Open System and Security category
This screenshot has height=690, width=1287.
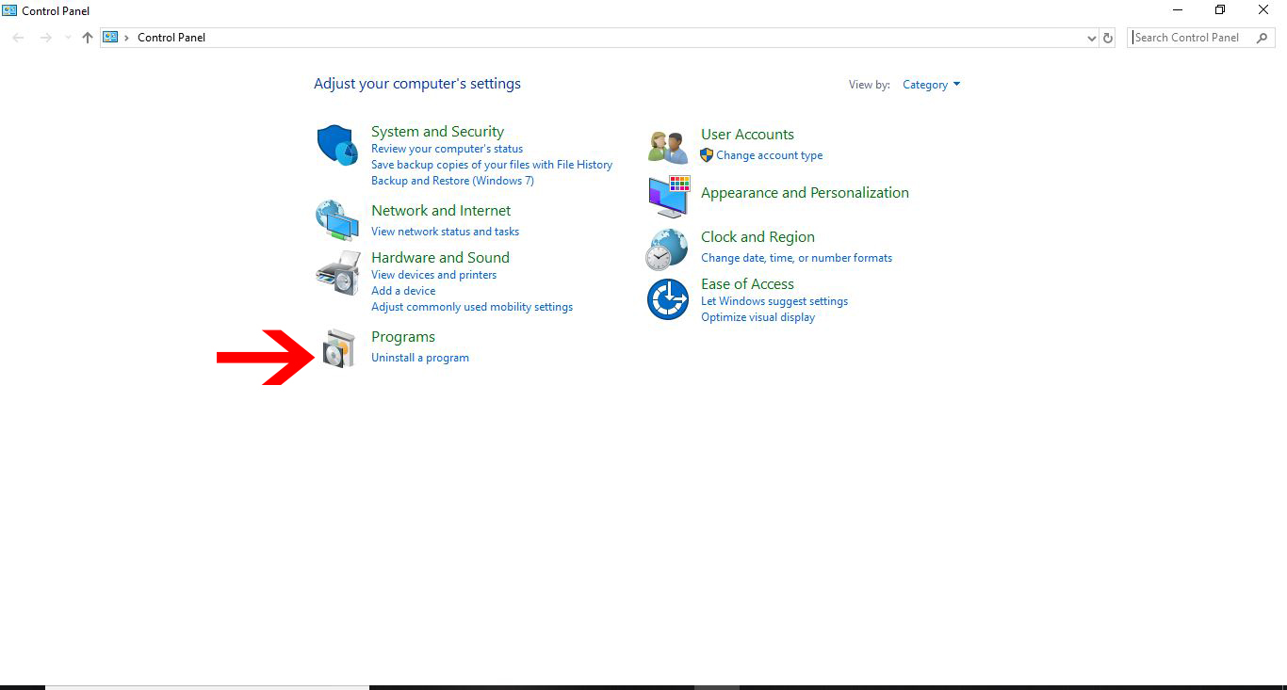click(437, 132)
